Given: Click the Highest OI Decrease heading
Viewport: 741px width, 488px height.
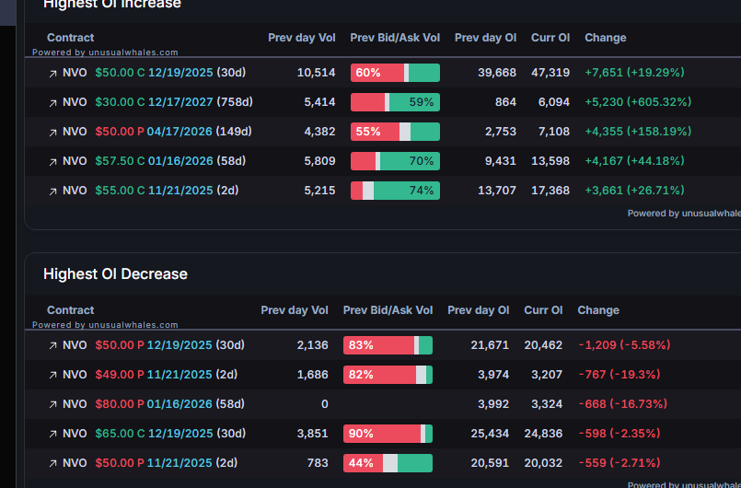Looking at the screenshot, I should (115, 273).
